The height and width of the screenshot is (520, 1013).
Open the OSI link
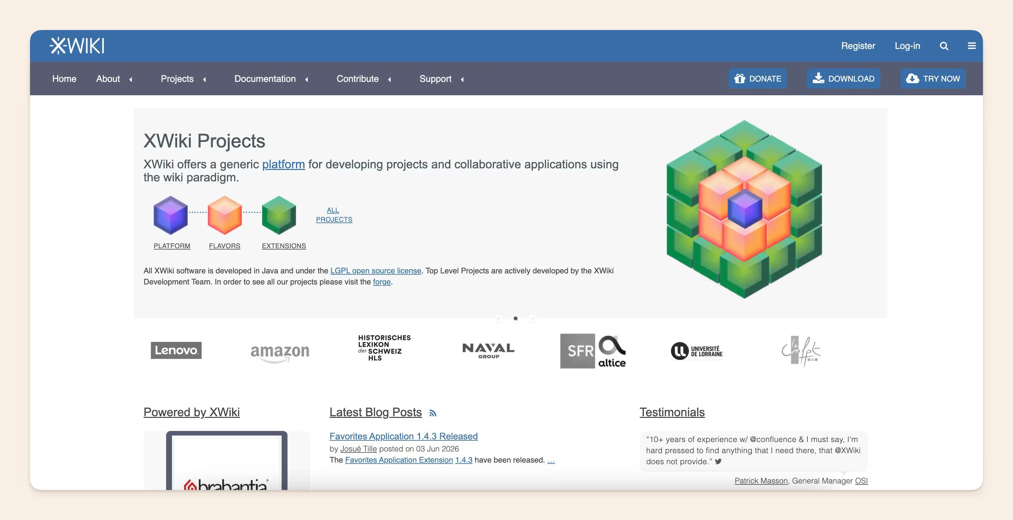(861, 481)
